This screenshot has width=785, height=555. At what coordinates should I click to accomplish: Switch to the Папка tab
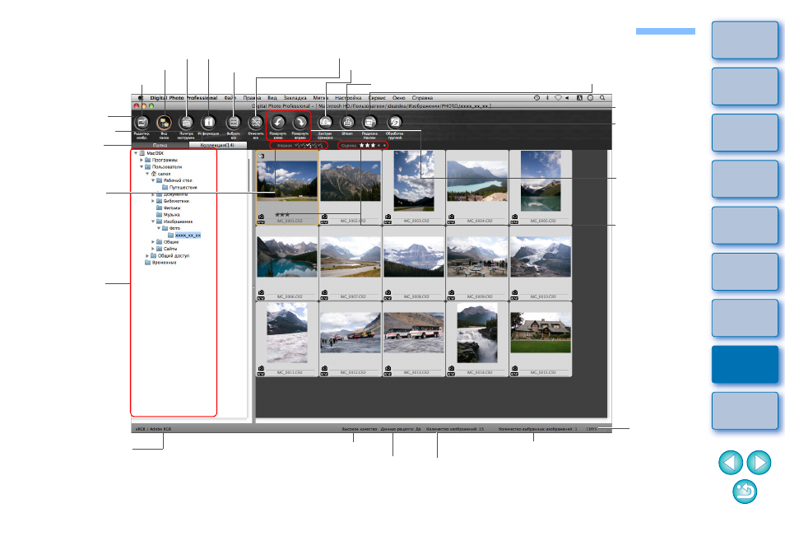[x=160, y=145]
